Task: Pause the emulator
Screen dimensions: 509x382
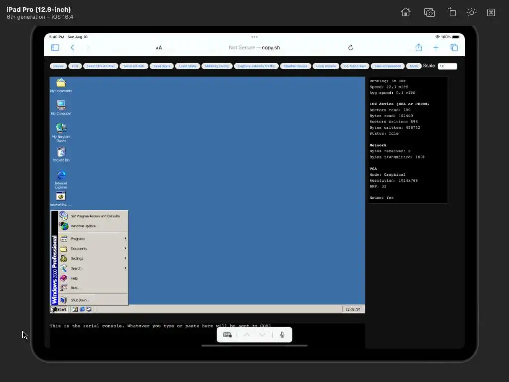Action: click(x=58, y=66)
